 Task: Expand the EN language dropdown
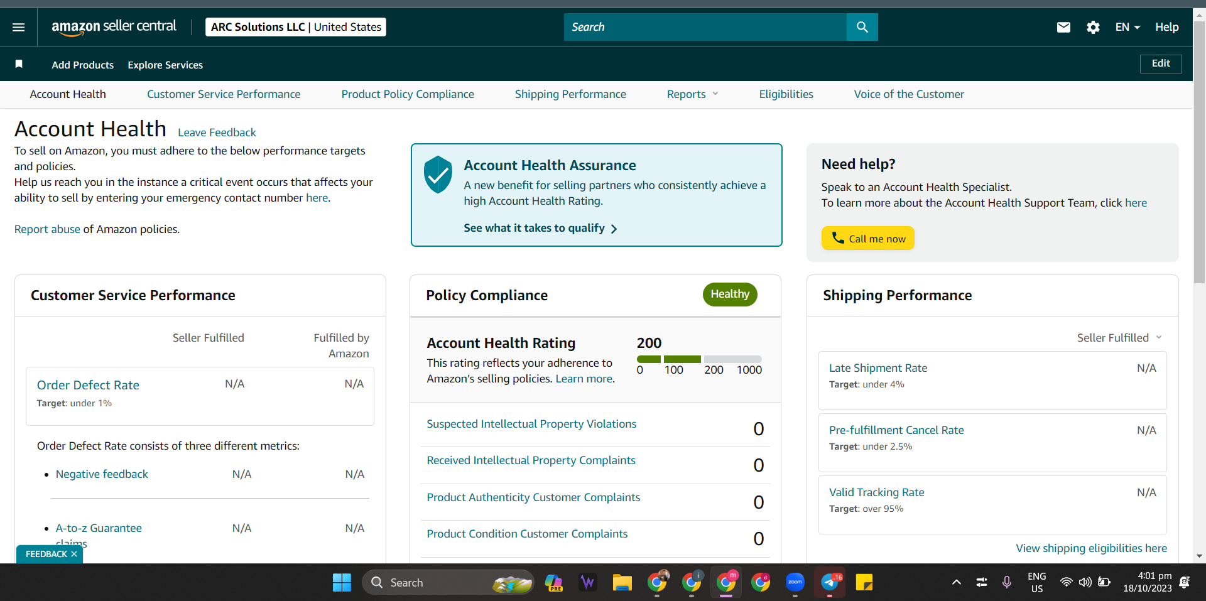(x=1127, y=27)
